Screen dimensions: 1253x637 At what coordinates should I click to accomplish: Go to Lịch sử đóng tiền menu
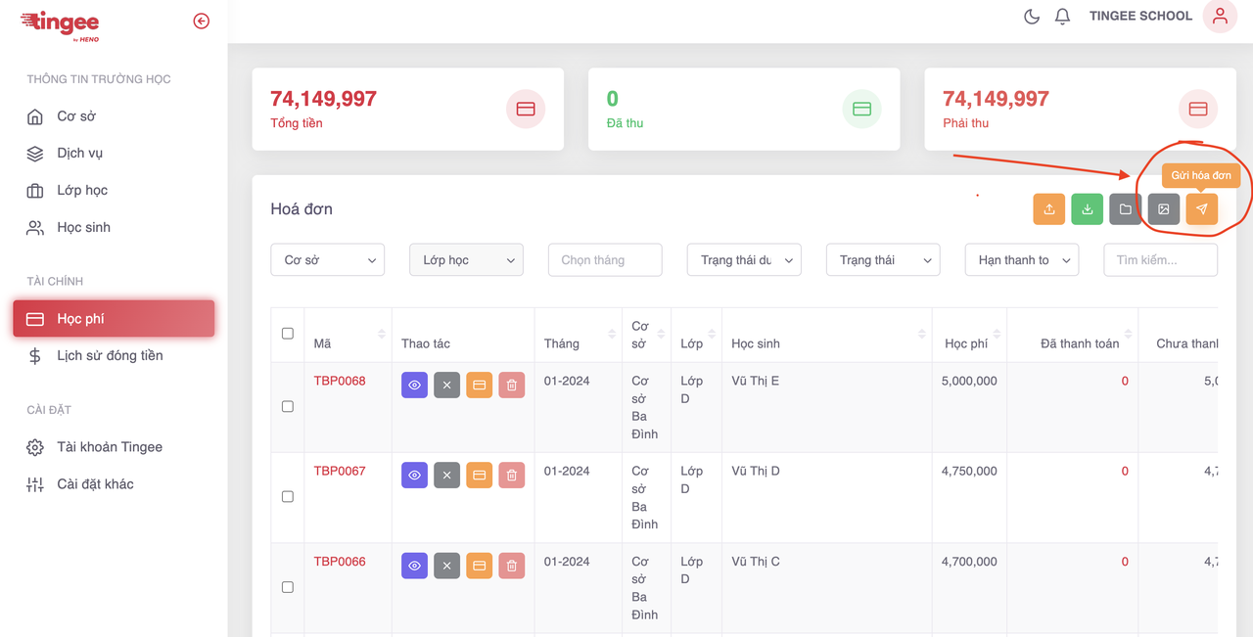click(x=110, y=355)
